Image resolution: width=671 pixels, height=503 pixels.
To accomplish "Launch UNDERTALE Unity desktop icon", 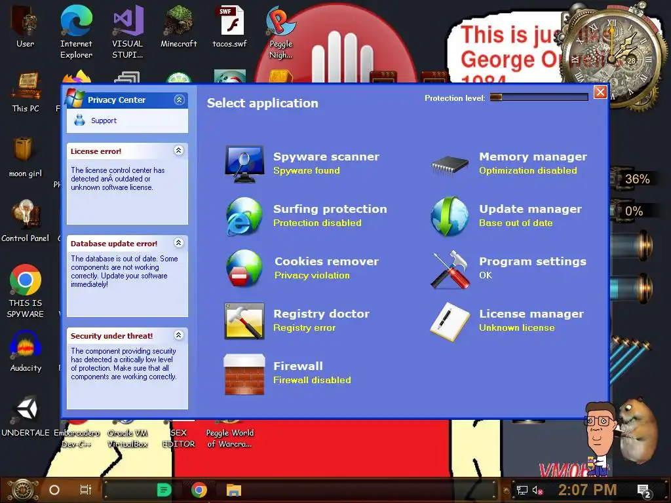I will pyautogui.click(x=26, y=416).
